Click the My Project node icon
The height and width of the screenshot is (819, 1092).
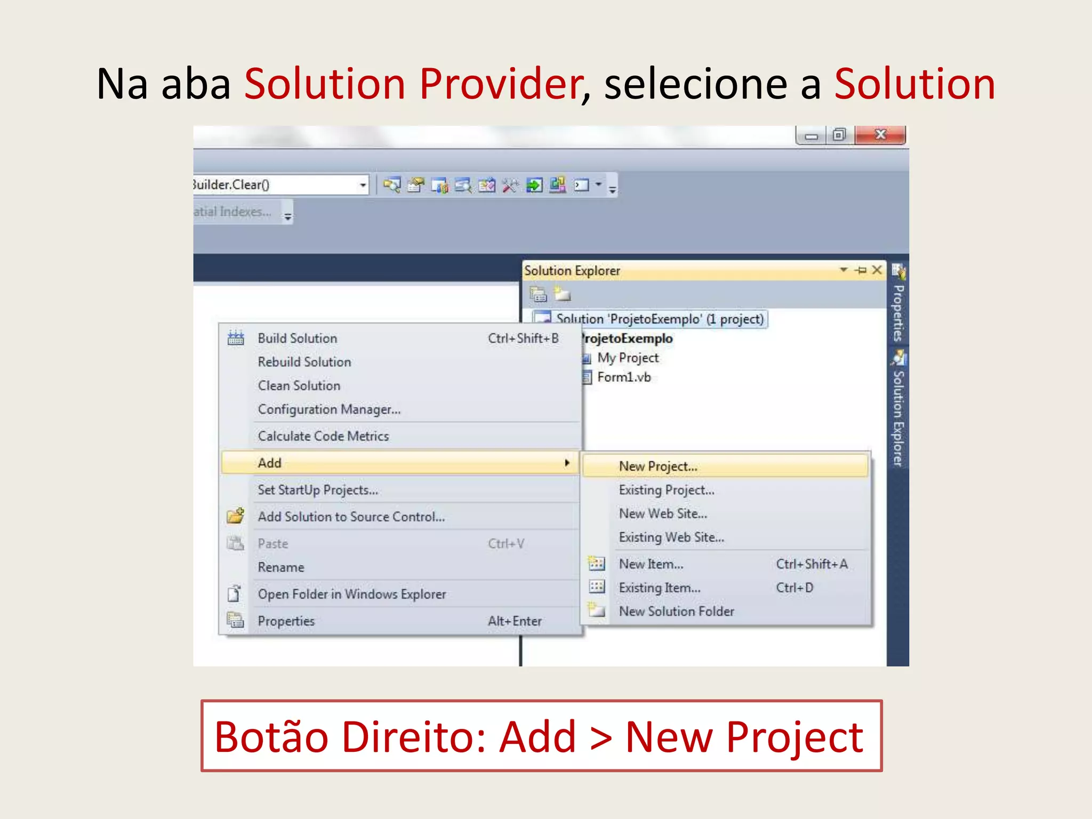[x=586, y=358]
